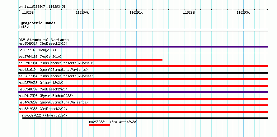The width and height of the screenshot is (277, 137).
Task: Open nsv5417598 (ByrskaBishop2022) variant label
Action: point(46,96)
